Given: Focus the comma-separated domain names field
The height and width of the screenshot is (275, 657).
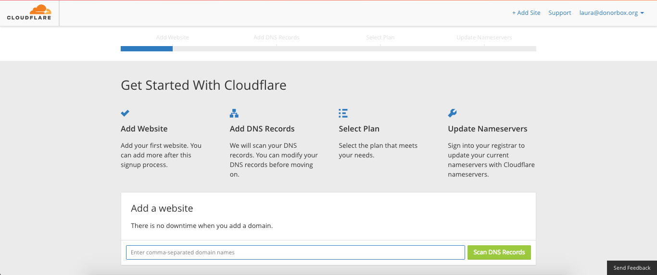Looking at the screenshot, I should tap(295, 252).
